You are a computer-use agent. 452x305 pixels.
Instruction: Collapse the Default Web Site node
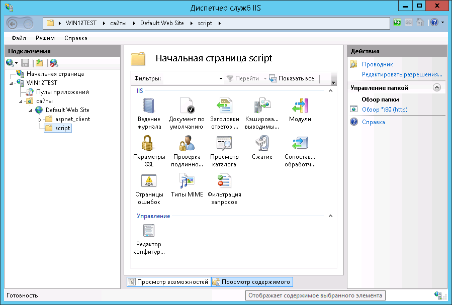[31, 111]
